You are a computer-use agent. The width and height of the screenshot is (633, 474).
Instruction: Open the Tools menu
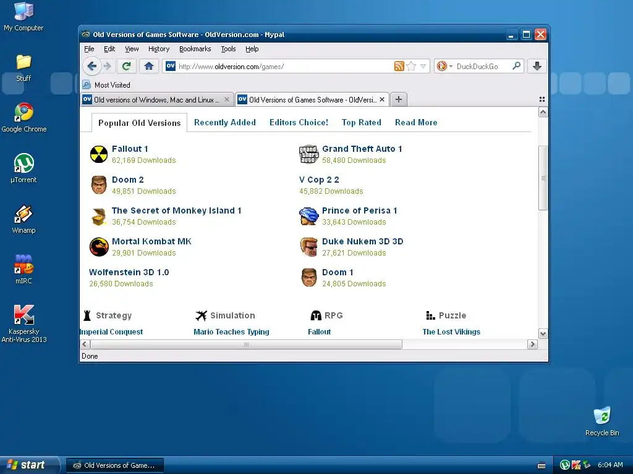coord(228,49)
